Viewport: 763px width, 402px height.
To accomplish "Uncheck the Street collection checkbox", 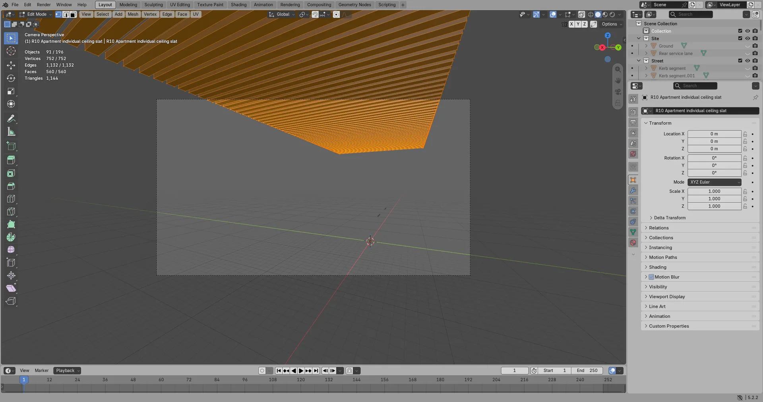I will [740, 61].
